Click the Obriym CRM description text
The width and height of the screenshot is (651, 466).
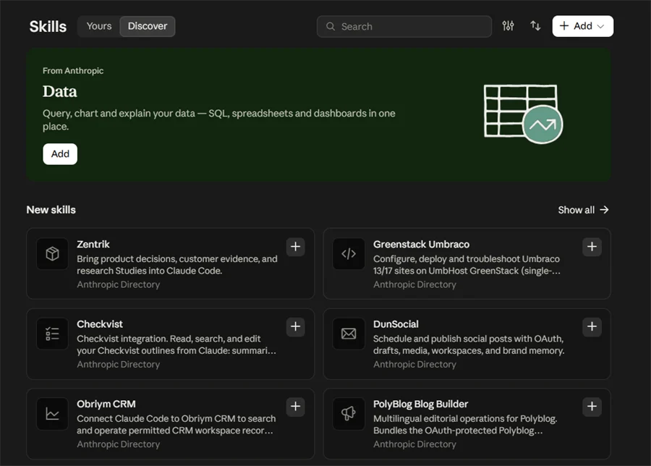(176, 425)
